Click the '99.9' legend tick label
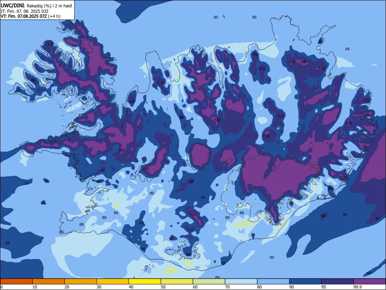 [357, 287]
